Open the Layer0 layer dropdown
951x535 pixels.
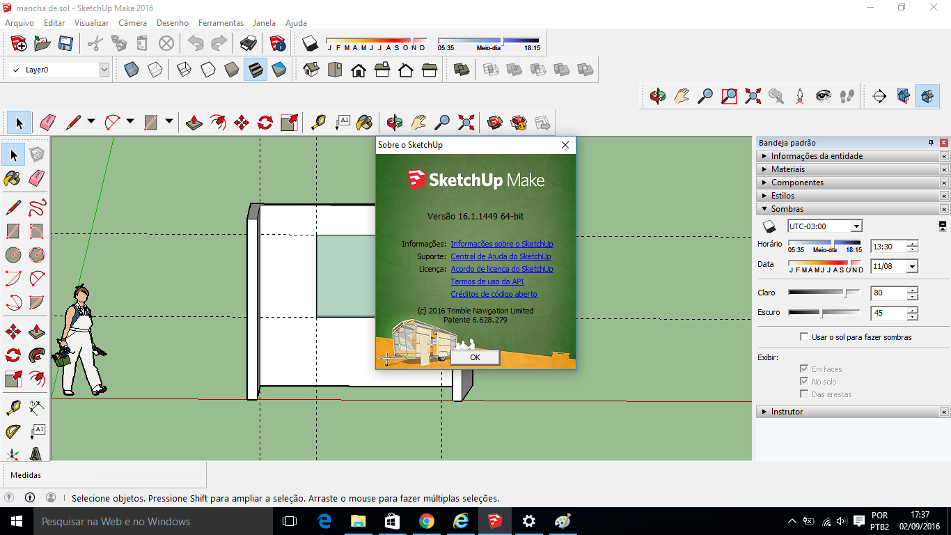[x=59, y=70]
